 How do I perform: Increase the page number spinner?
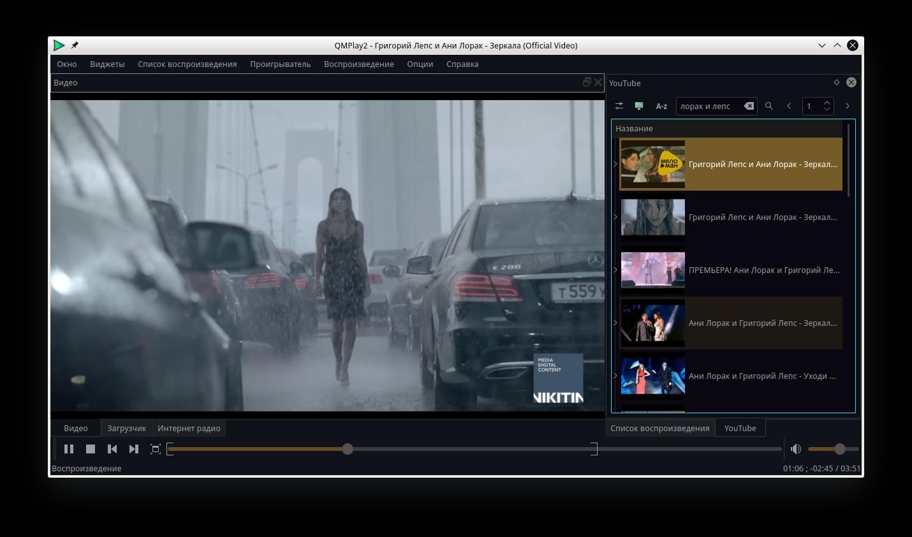[827, 102]
